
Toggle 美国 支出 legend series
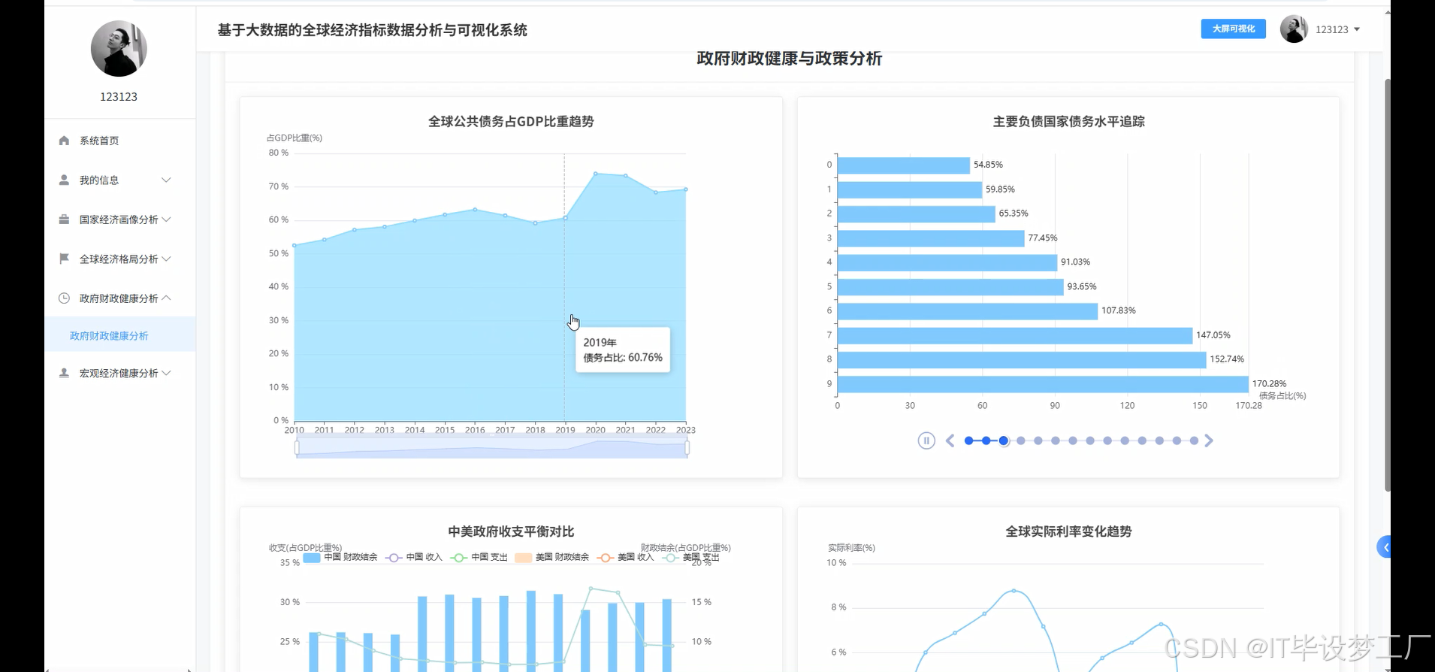point(691,557)
